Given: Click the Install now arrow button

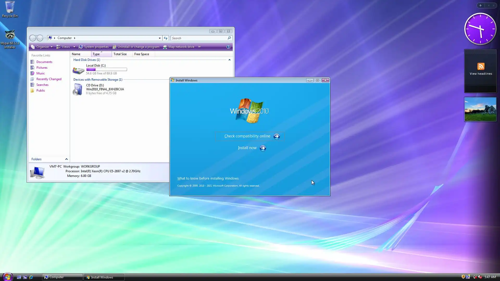Looking at the screenshot, I should (263, 148).
